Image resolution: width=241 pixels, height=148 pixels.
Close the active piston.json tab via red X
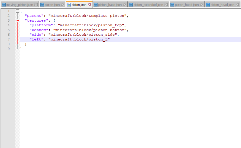coord(89,5)
